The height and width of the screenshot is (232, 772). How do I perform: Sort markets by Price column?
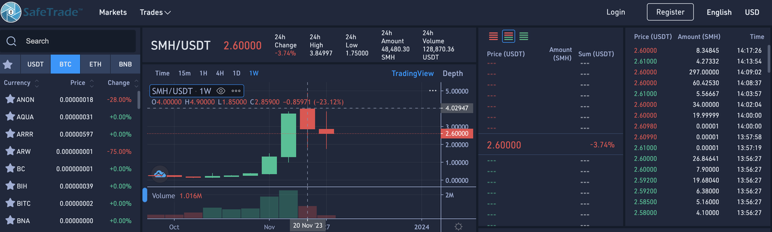point(81,83)
